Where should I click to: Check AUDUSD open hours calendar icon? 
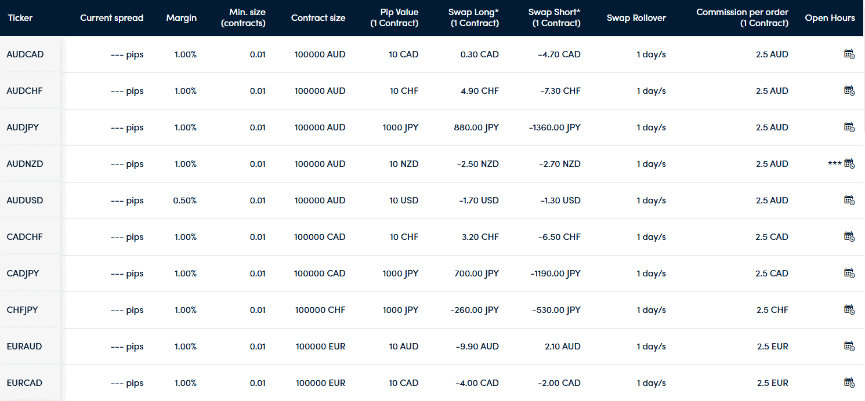pos(849,200)
